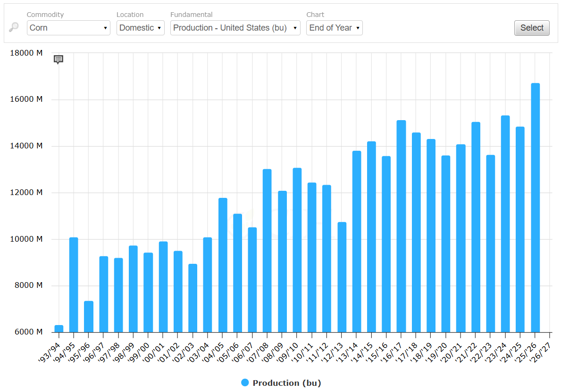This screenshot has width=561, height=391.
Task: Click the 12000 M axis label
Action: (26, 193)
